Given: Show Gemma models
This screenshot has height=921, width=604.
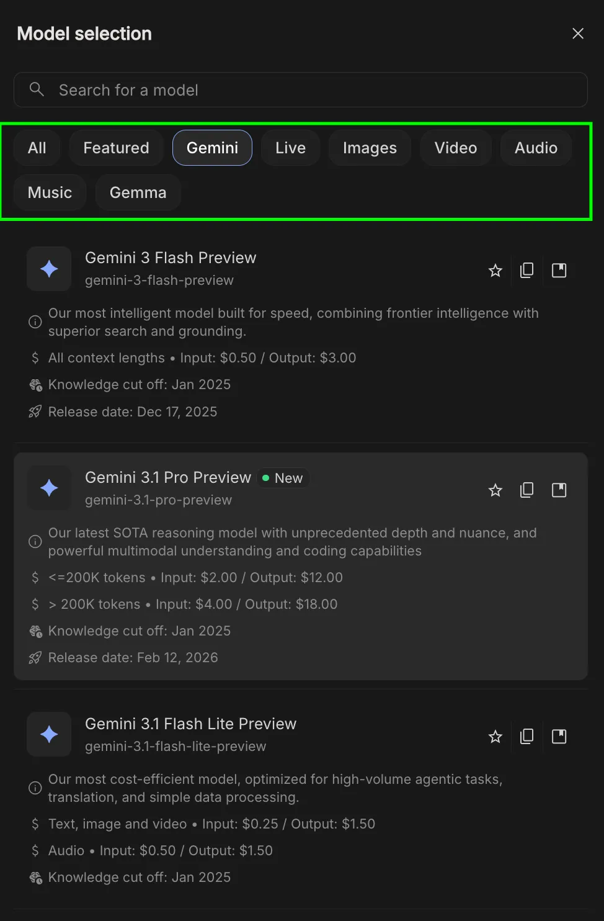Looking at the screenshot, I should pyautogui.click(x=138, y=192).
